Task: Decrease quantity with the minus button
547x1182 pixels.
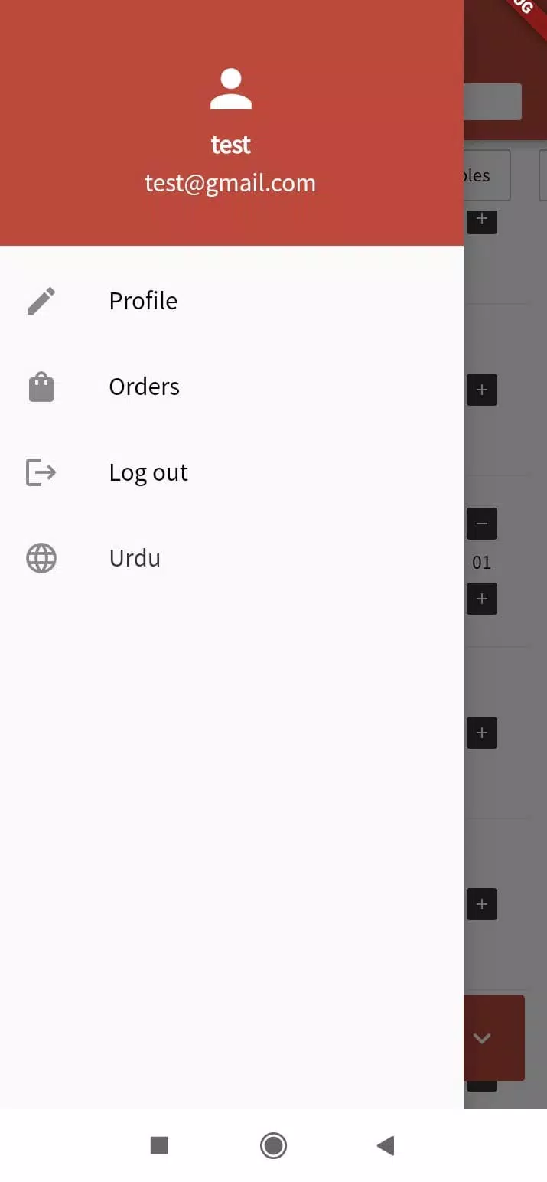Action: [x=482, y=524]
